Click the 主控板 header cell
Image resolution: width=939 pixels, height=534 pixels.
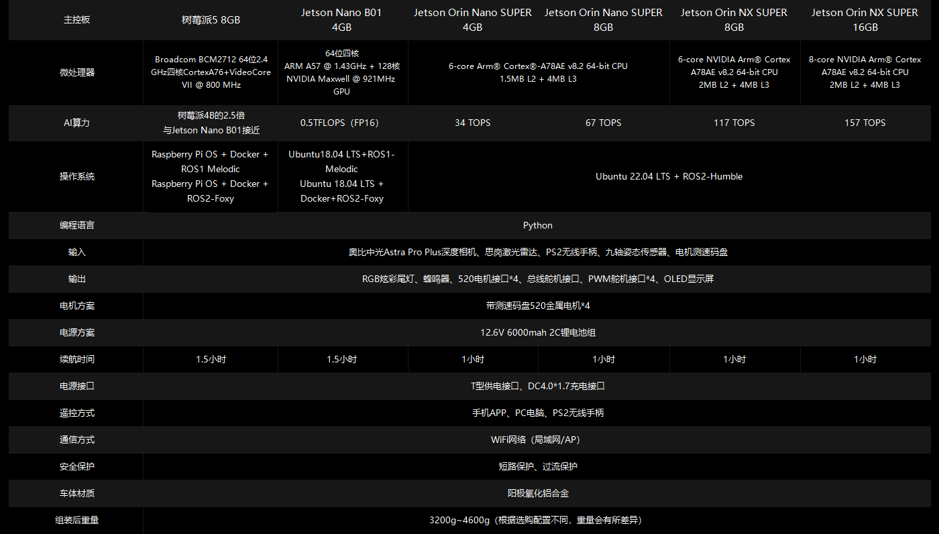coord(76,20)
